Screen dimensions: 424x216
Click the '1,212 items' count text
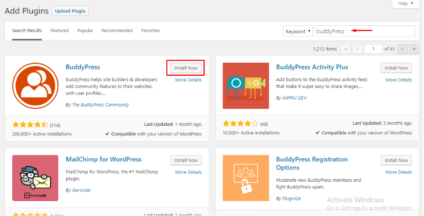click(325, 49)
